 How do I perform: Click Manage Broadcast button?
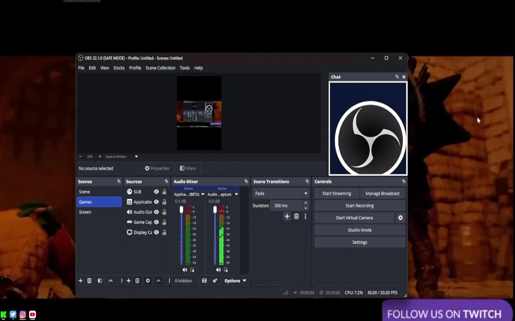[x=383, y=193]
